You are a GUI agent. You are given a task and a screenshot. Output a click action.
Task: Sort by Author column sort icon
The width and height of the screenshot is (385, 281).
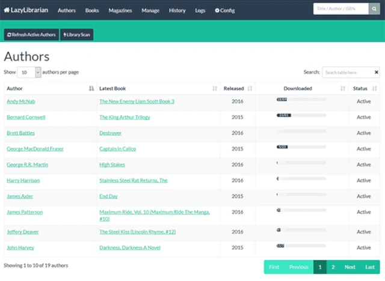pyautogui.click(x=91, y=88)
